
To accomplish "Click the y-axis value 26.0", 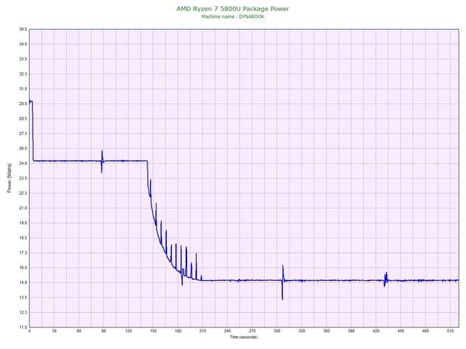I will point(23,149).
